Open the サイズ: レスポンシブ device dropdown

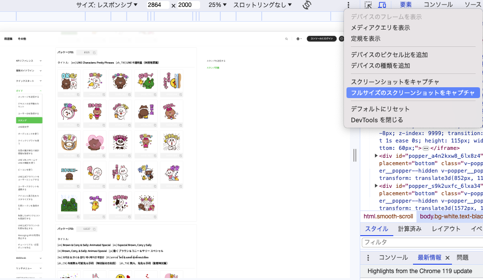(107, 5)
